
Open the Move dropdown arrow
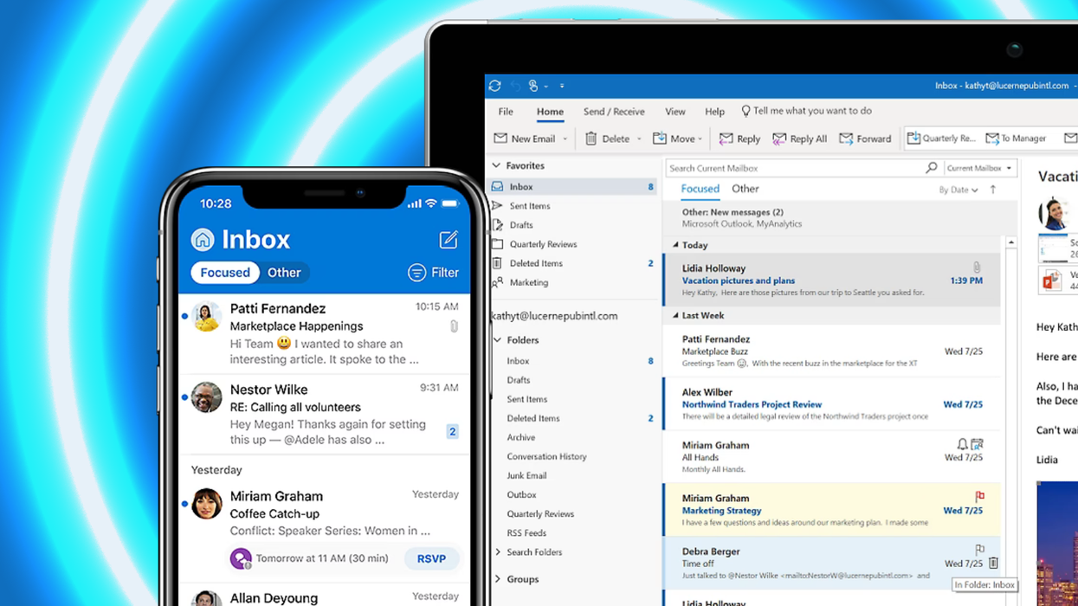[x=701, y=138]
